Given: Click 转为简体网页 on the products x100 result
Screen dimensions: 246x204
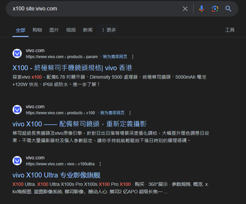Looking at the screenshot, I should (112, 113).
